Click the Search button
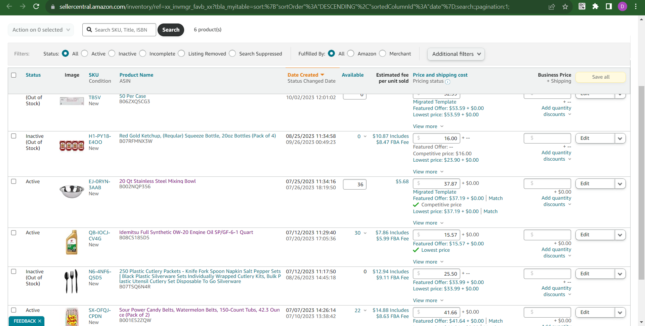 (x=171, y=30)
